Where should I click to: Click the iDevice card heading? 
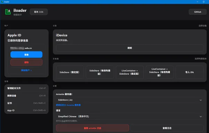click(x=61, y=35)
